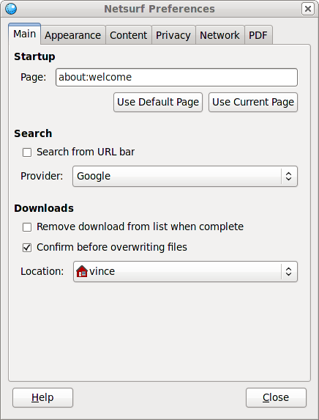Tick Remove download from list when complete
This screenshot has height=420, width=319.
tap(27, 227)
